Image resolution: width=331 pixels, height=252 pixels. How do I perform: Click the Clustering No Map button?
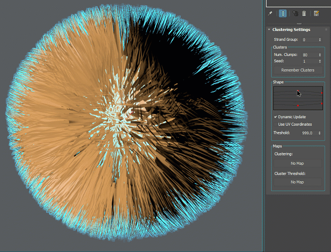[297, 163]
